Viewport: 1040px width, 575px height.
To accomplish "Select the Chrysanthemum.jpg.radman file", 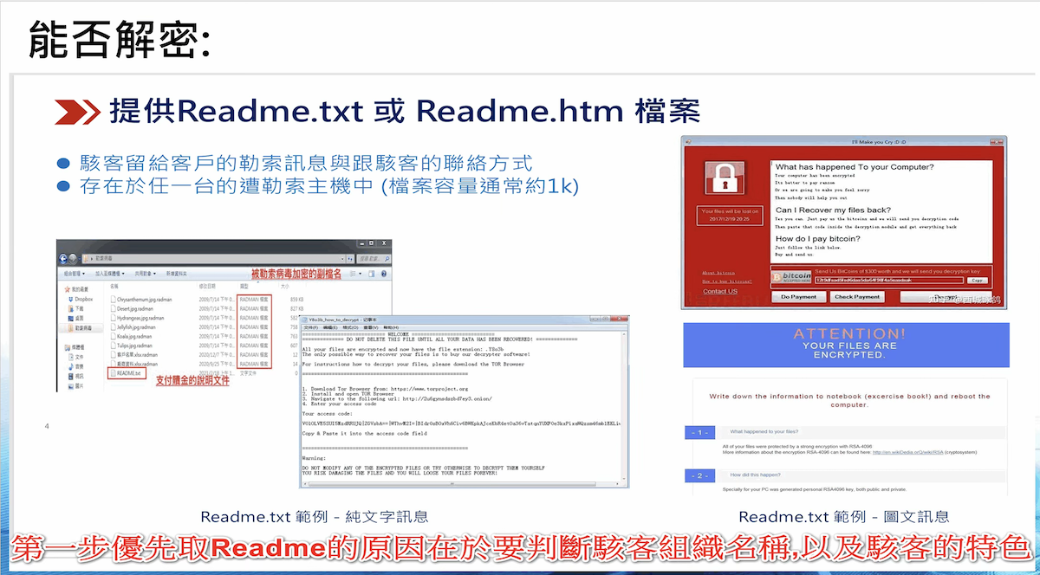I will click(x=143, y=299).
